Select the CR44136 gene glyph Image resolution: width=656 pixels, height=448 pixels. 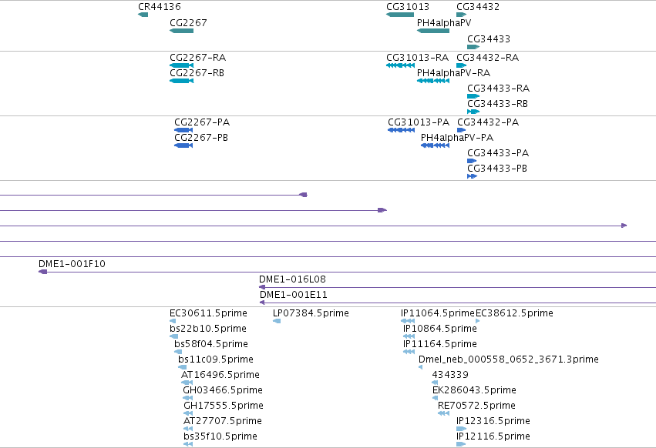[x=143, y=15]
